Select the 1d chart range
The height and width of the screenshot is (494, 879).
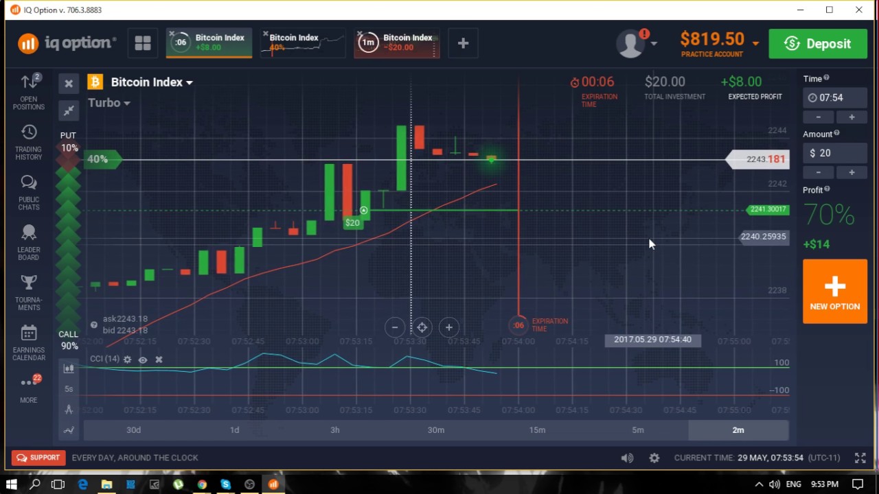235,430
